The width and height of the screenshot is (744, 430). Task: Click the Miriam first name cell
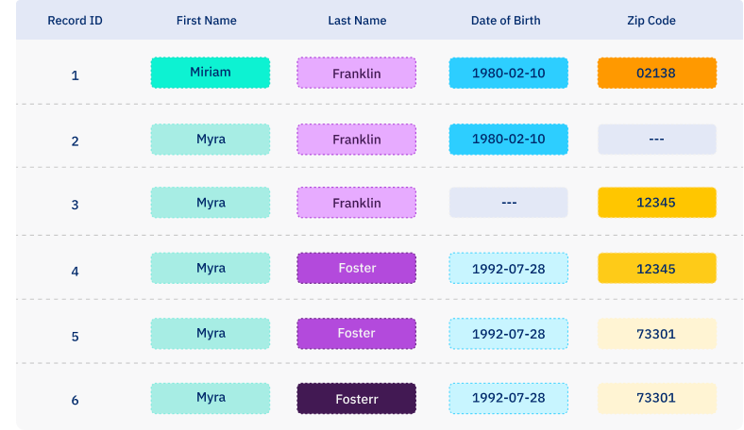point(210,73)
